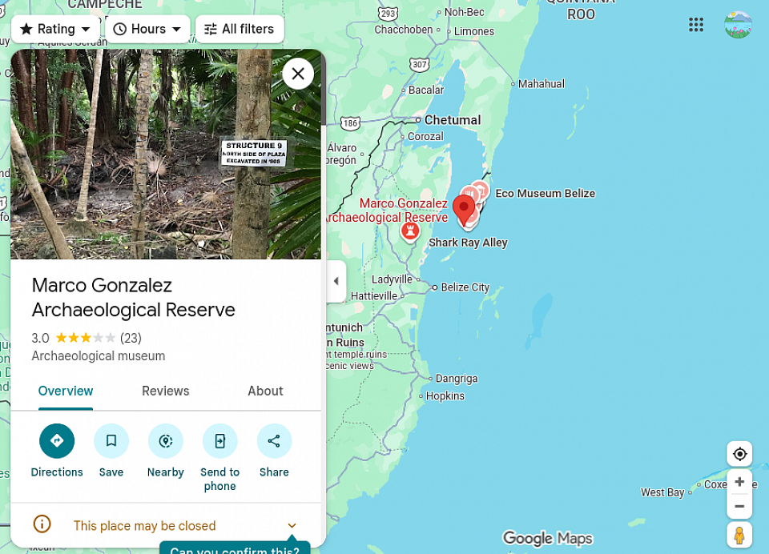Screen dimensions: 769x554
Task: Zoom in on the map
Action: 739,482
